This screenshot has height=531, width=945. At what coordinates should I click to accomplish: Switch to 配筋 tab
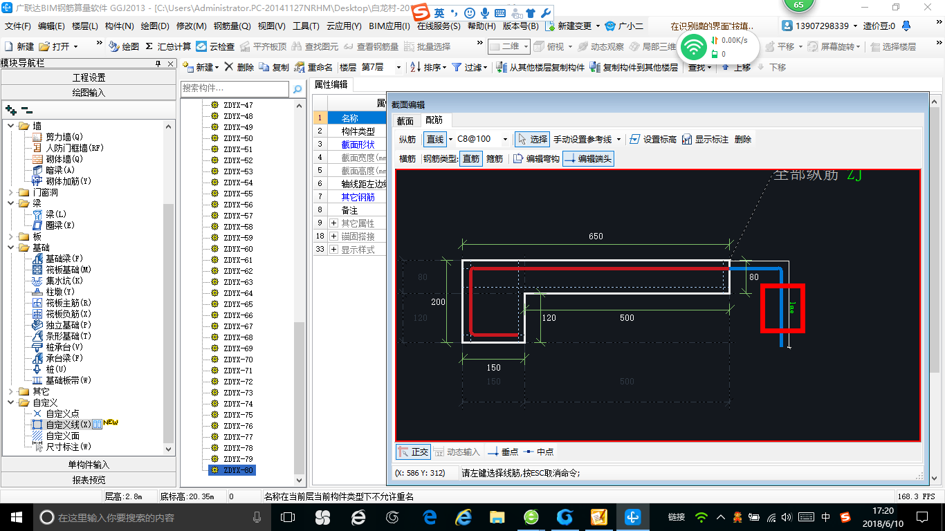pos(434,120)
